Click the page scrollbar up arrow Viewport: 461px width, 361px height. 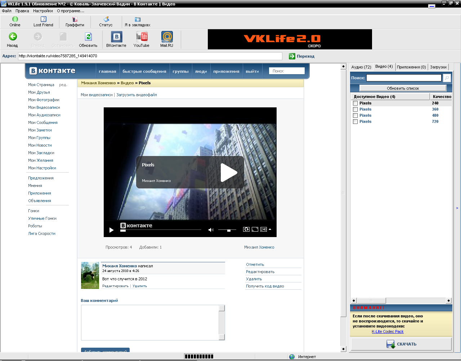click(x=343, y=67)
